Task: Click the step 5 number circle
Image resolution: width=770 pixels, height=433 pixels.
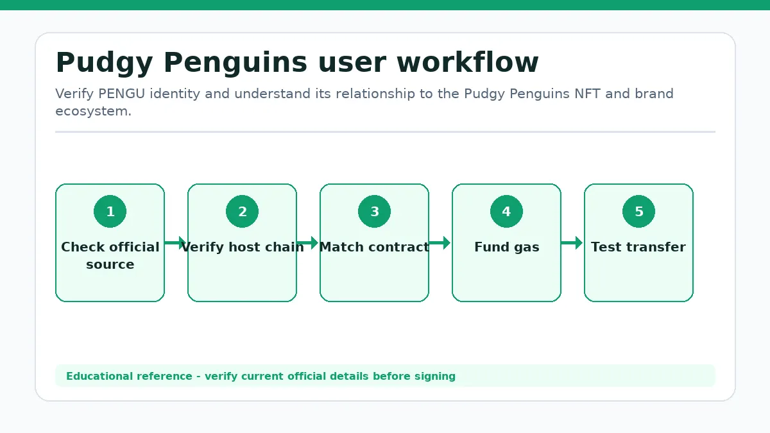Action: [638, 212]
